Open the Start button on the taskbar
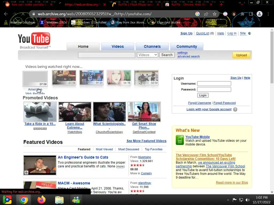The width and height of the screenshot is (274, 205). [x=7, y=200]
